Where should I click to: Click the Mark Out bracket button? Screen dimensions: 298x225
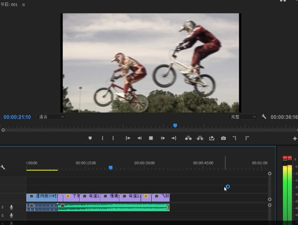click(113, 138)
